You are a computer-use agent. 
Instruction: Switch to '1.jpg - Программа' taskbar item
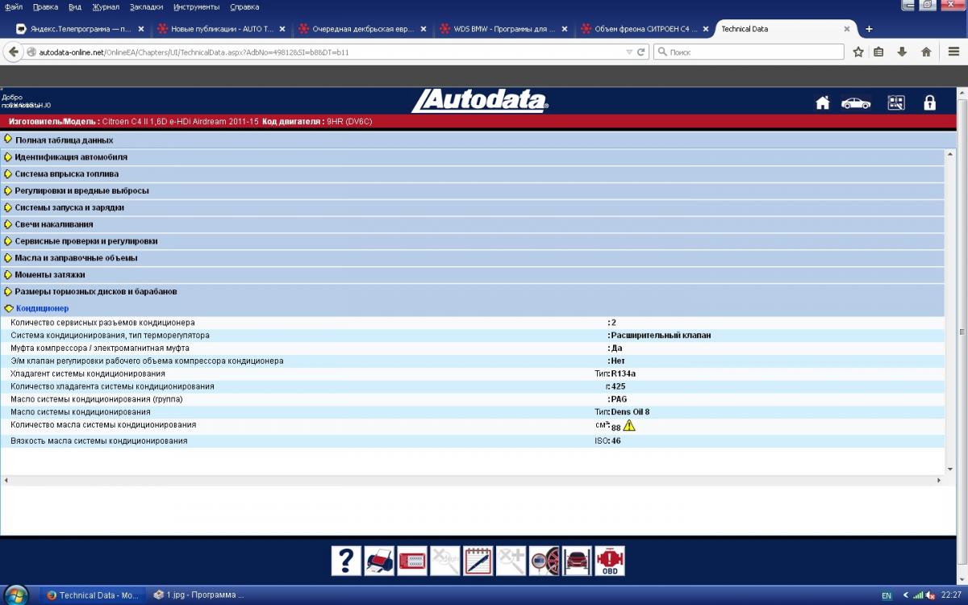coord(200,595)
